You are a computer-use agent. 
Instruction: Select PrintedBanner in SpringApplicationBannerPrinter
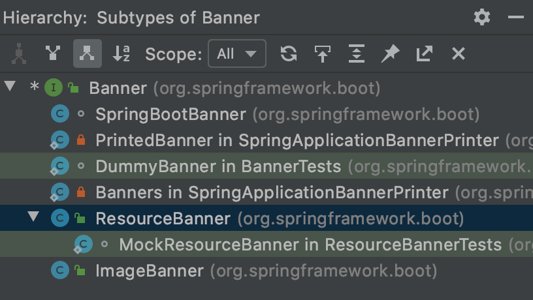tap(297, 140)
